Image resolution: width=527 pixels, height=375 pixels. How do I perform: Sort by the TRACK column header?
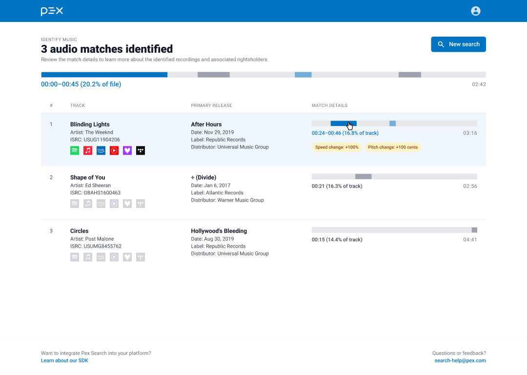tap(78, 105)
